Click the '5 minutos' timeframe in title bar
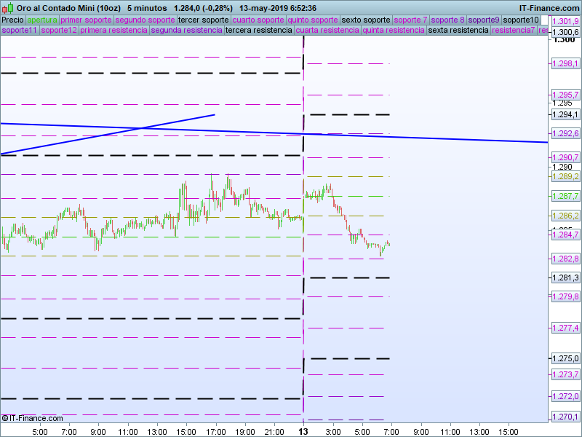 pos(147,7)
